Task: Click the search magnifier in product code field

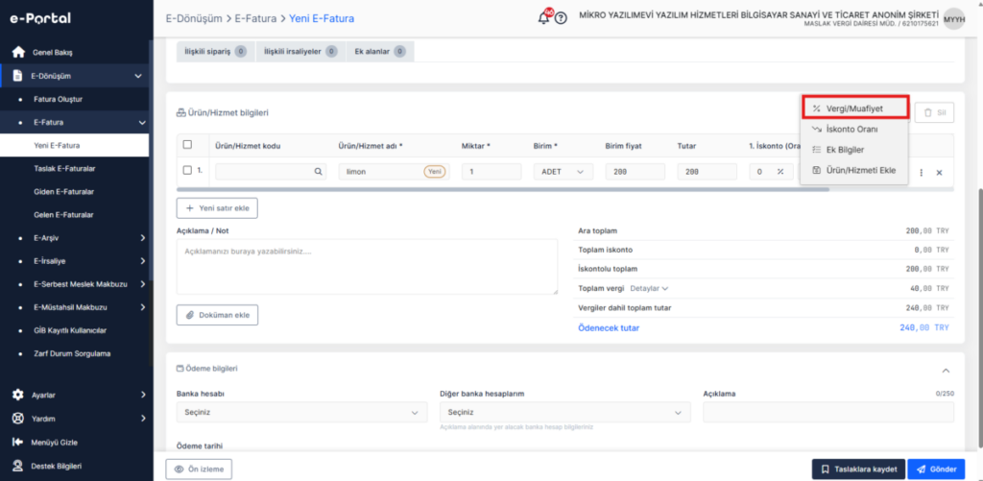Action: pos(318,172)
